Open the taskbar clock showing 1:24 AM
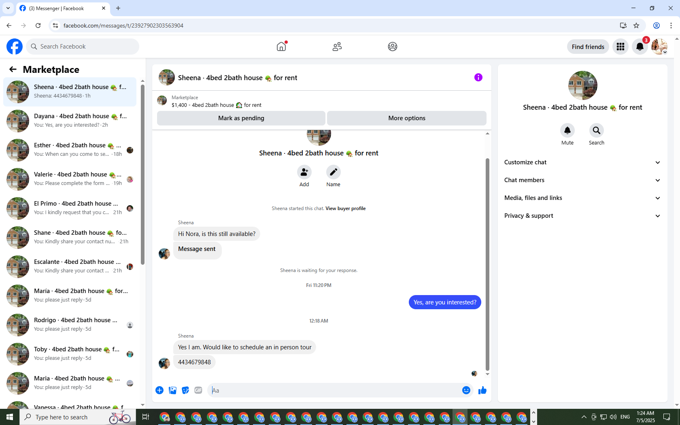 (645, 417)
